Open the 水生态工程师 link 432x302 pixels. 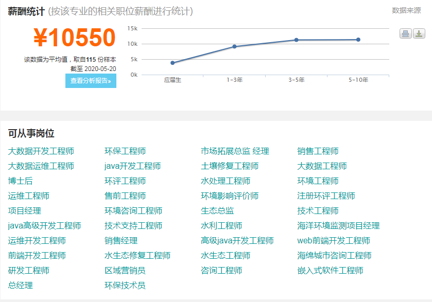[226, 256]
